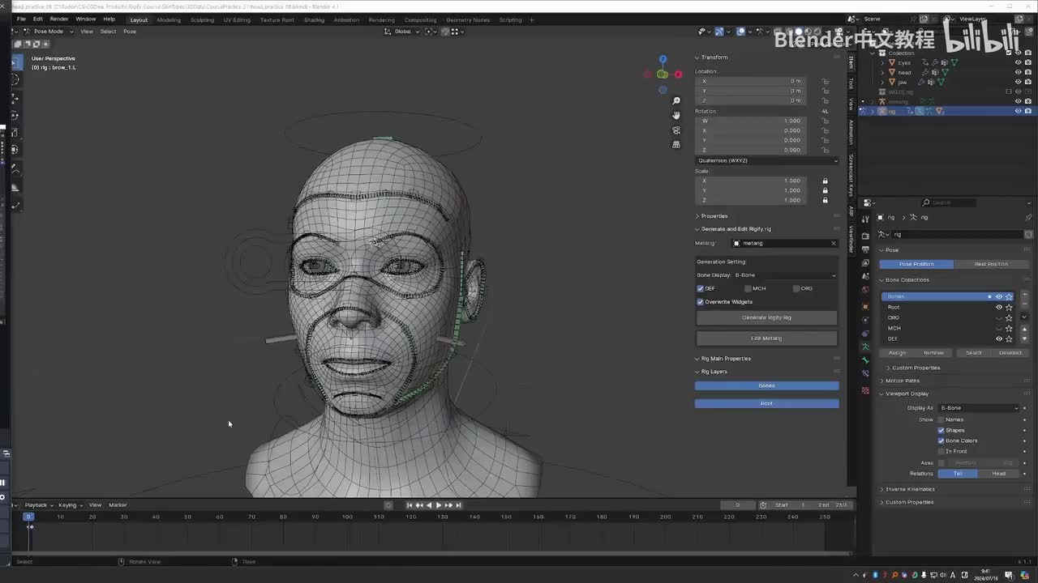Switch perspective/orthographic grid gizmo icon
The width and height of the screenshot is (1038, 583).
click(x=676, y=145)
